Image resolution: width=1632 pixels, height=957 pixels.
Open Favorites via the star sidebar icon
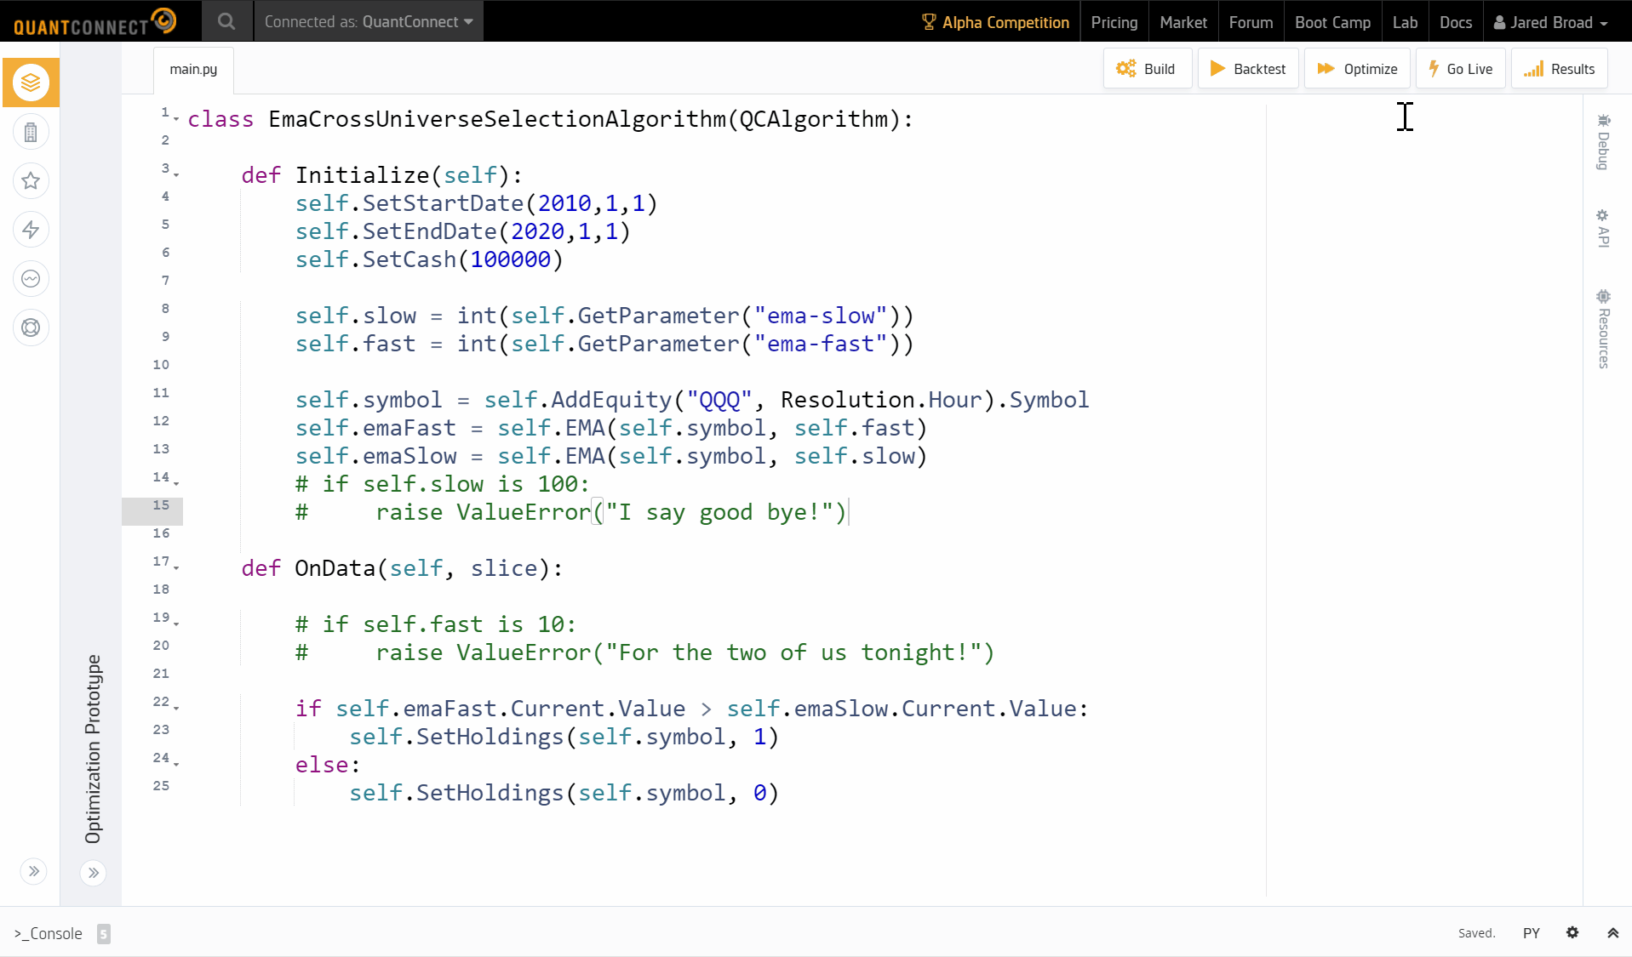[31, 180]
